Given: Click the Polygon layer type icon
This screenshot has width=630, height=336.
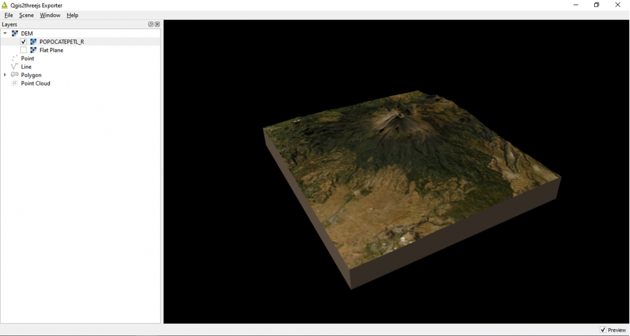Looking at the screenshot, I should (x=15, y=75).
